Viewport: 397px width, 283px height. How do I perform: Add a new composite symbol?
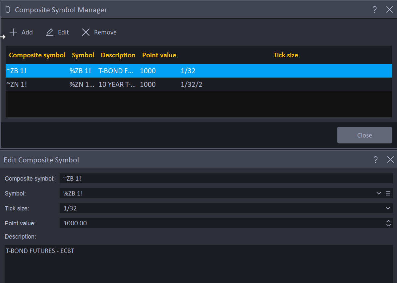(21, 32)
